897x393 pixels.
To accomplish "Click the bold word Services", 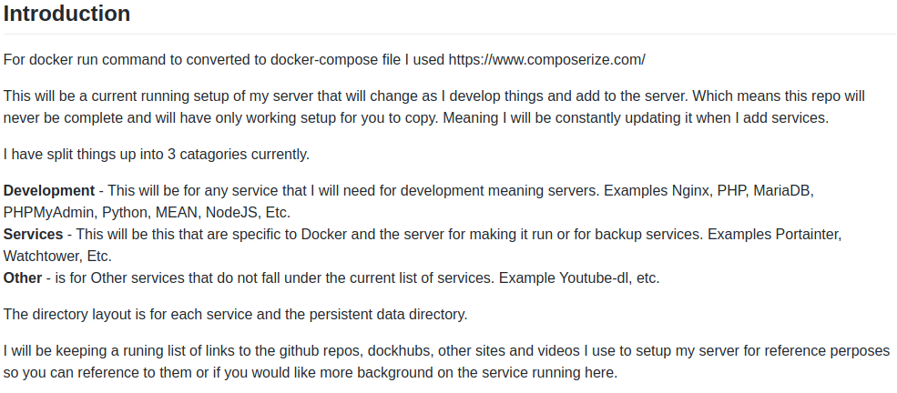I will click(33, 234).
